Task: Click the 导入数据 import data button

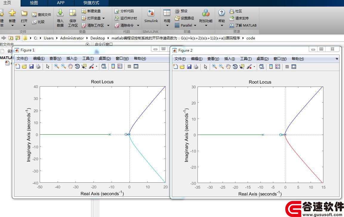Action: pyautogui.click(x=60, y=18)
